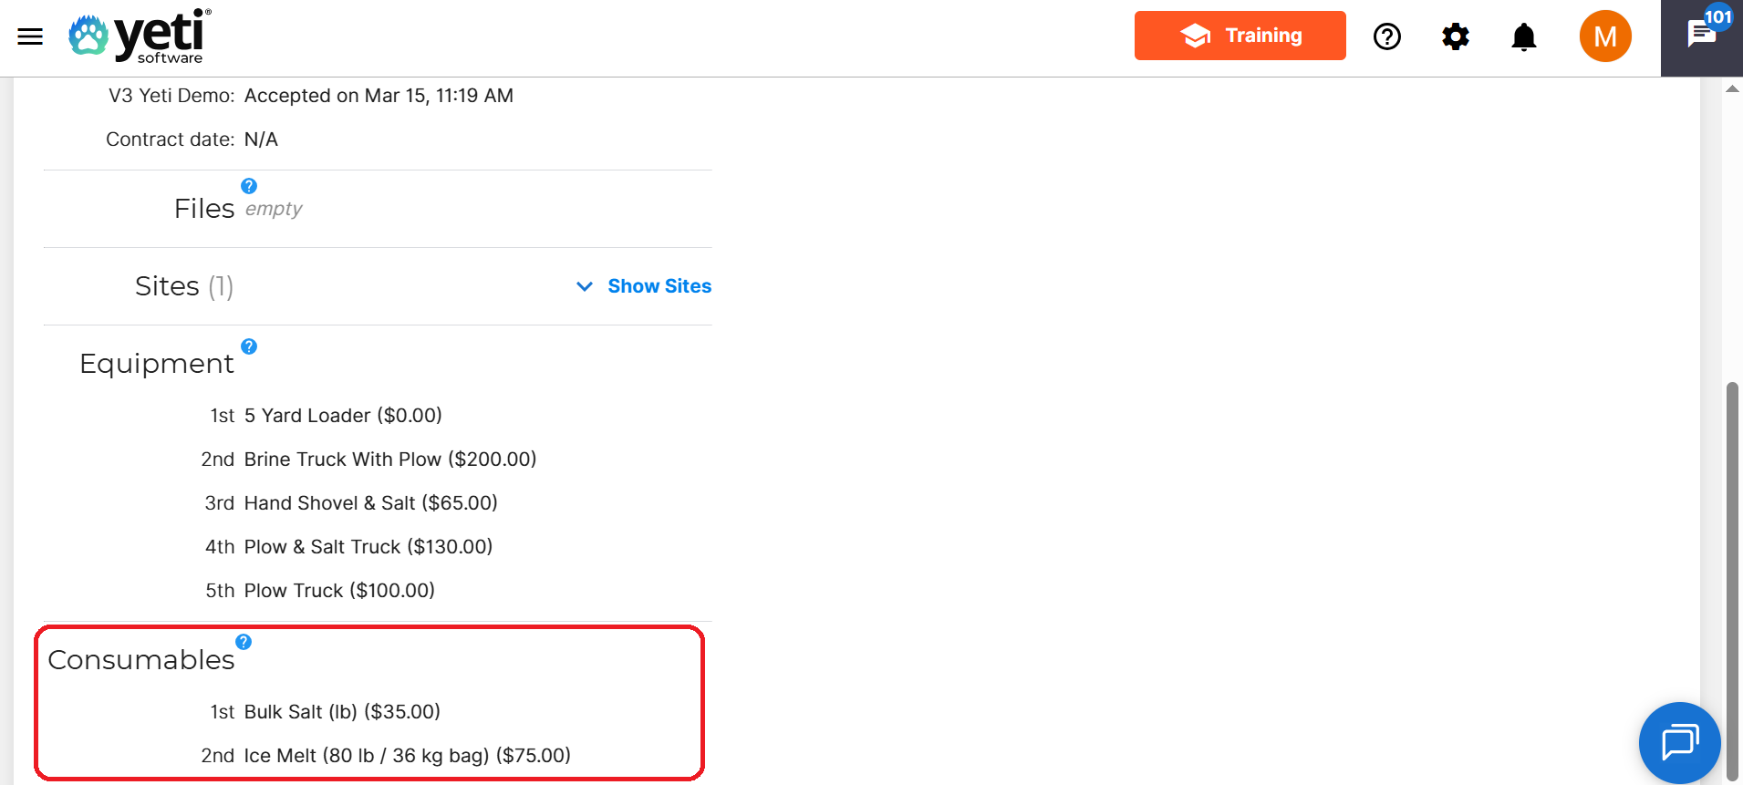Open the help question mark icon
This screenshot has width=1743, height=785.
click(x=1386, y=36)
